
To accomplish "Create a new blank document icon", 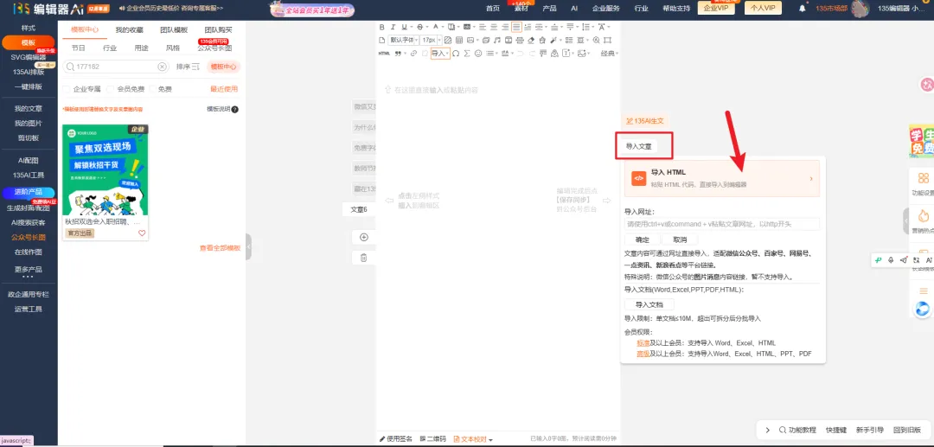I will 382,40.
